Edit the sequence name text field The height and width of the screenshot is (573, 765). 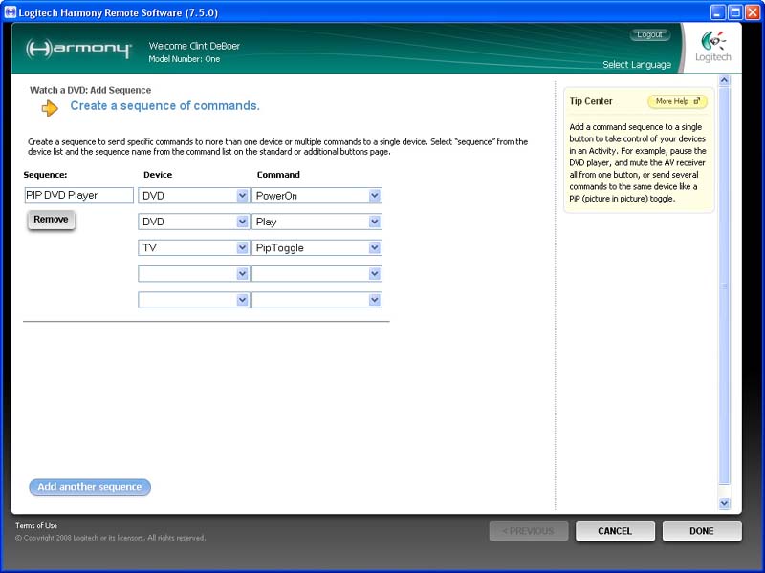pyautogui.click(x=78, y=196)
